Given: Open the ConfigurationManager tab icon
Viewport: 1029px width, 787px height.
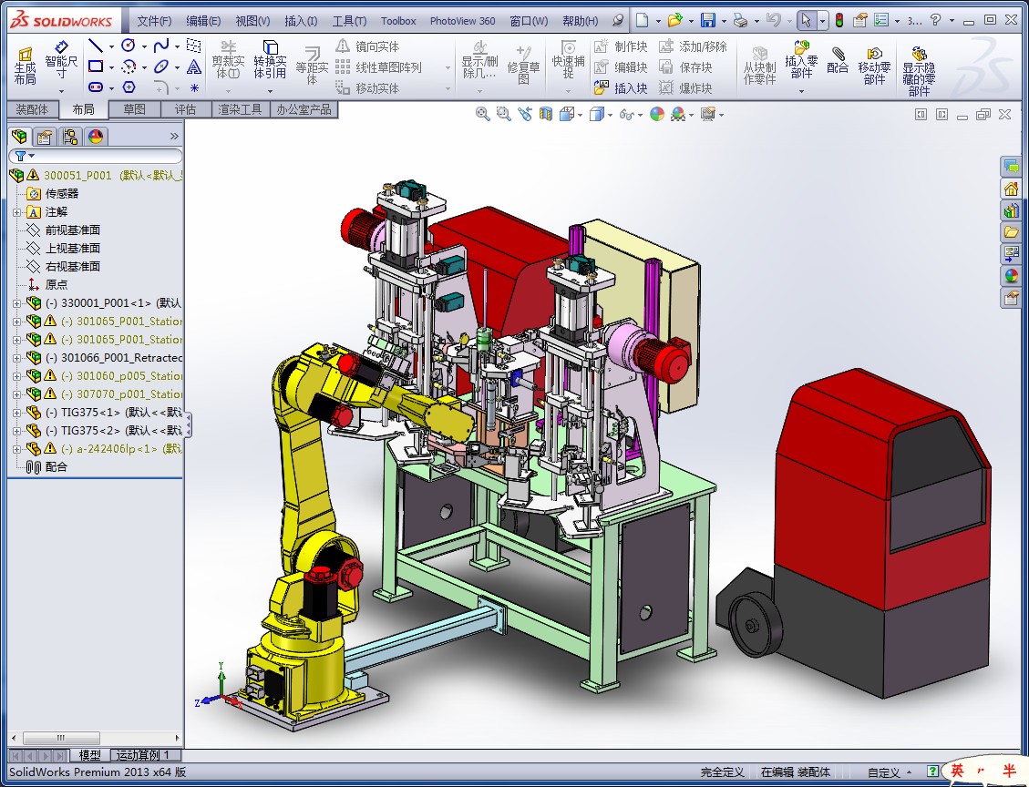Looking at the screenshot, I should 69,137.
